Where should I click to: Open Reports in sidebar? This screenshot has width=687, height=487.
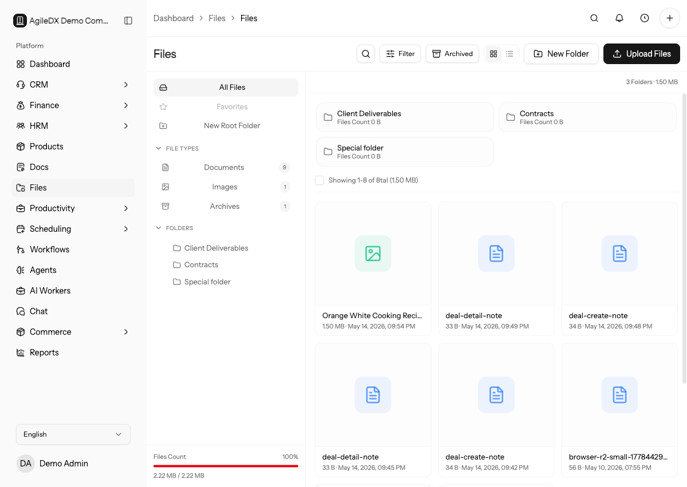coord(73,353)
